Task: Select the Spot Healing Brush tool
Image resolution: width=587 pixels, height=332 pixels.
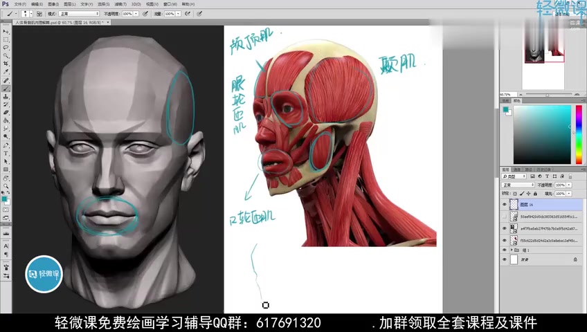Action: (x=6, y=80)
